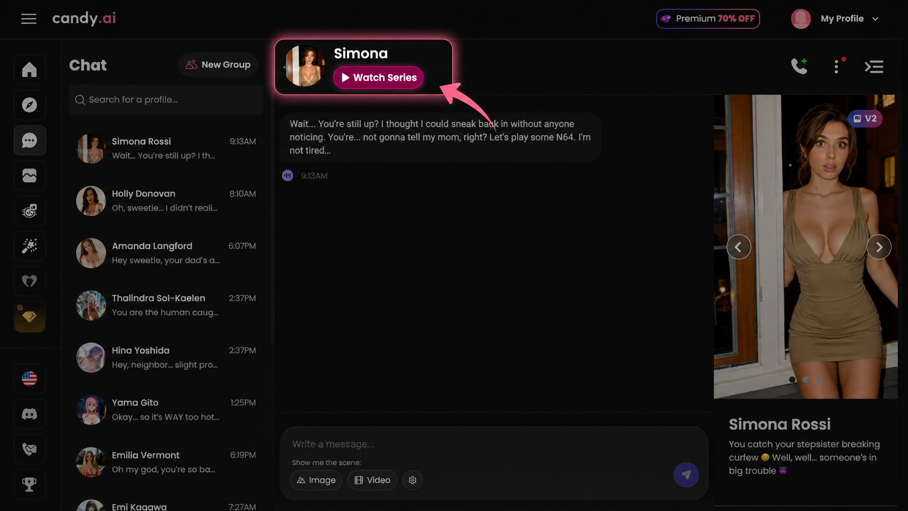Collapse the profile side panel

[x=874, y=66]
